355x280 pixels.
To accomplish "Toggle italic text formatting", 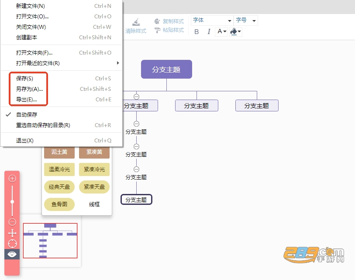I will (x=209, y=31).
